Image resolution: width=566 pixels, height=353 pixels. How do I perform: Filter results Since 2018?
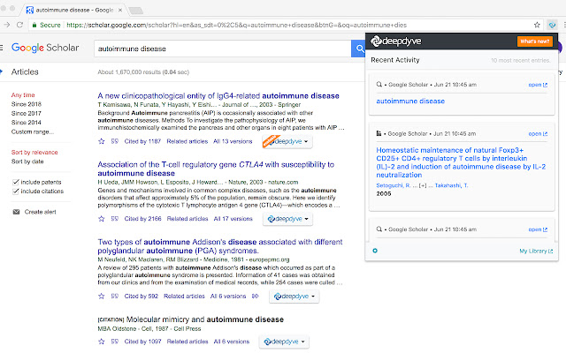tap(27, 104)
